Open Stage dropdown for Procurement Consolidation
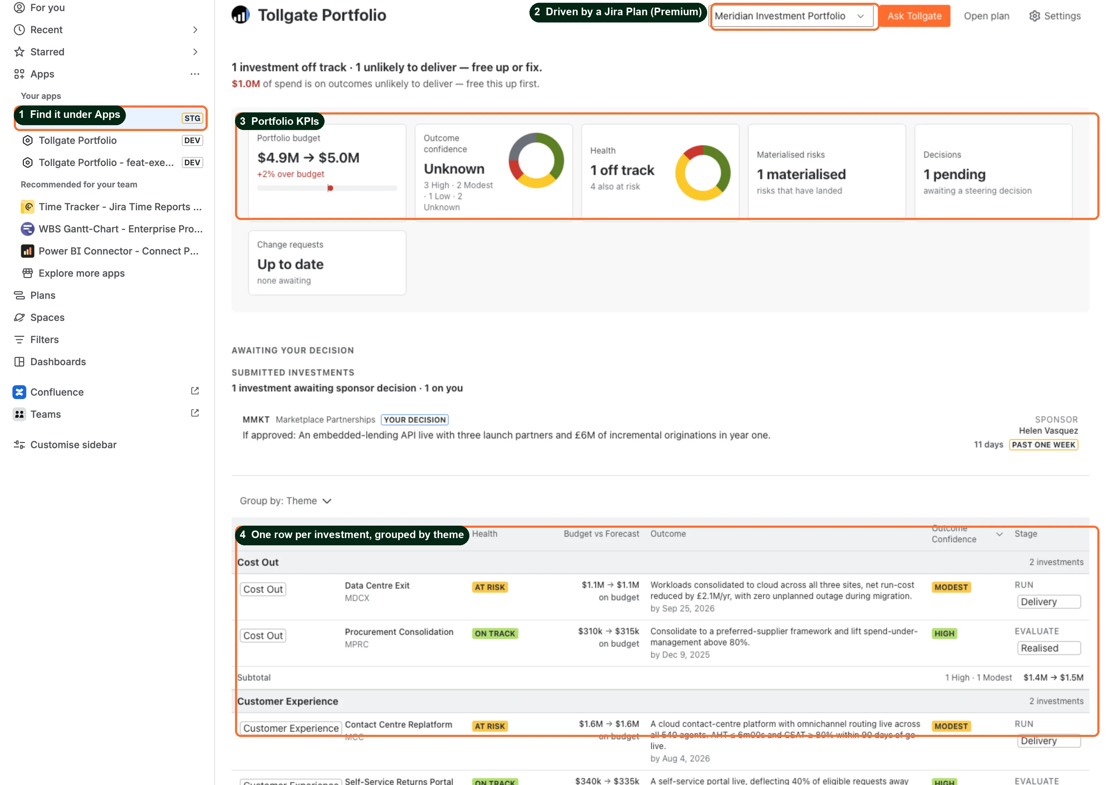Image resolution: width=1106 pixels, height=785 pixels. tap(1049, 648)
